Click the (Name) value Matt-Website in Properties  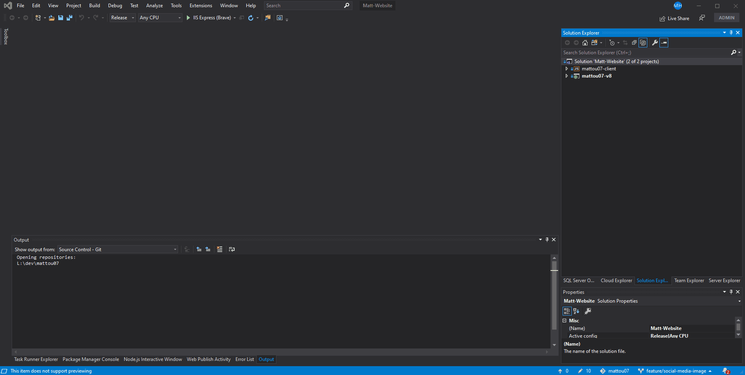pos(666,328)
